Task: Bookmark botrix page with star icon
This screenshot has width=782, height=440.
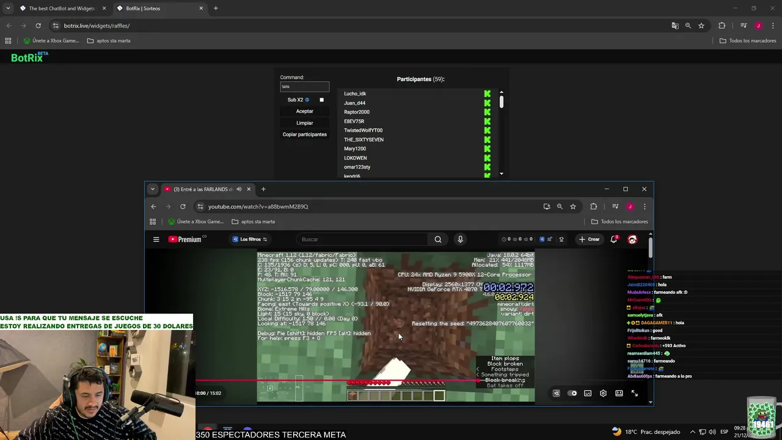Action: pyautogui.click(x=701, y=26)
